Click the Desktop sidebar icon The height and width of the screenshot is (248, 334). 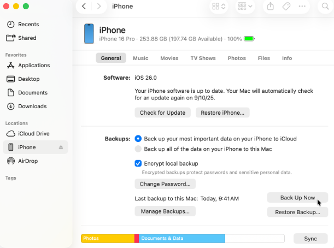(10, 79)
